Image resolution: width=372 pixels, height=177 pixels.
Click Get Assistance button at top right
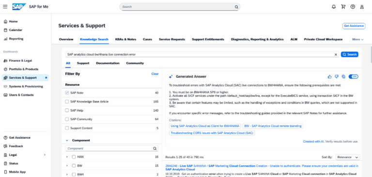(x=354, y=26)
